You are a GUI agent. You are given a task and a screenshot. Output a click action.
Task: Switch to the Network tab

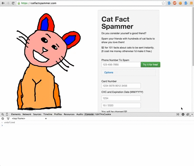point(27,114)
